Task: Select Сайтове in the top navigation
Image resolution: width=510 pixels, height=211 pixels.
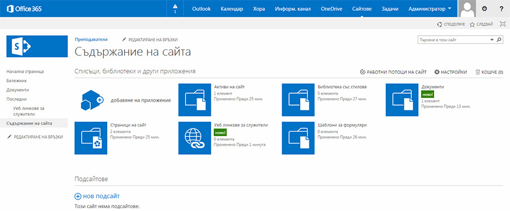Action: click(x=362, y=9)
